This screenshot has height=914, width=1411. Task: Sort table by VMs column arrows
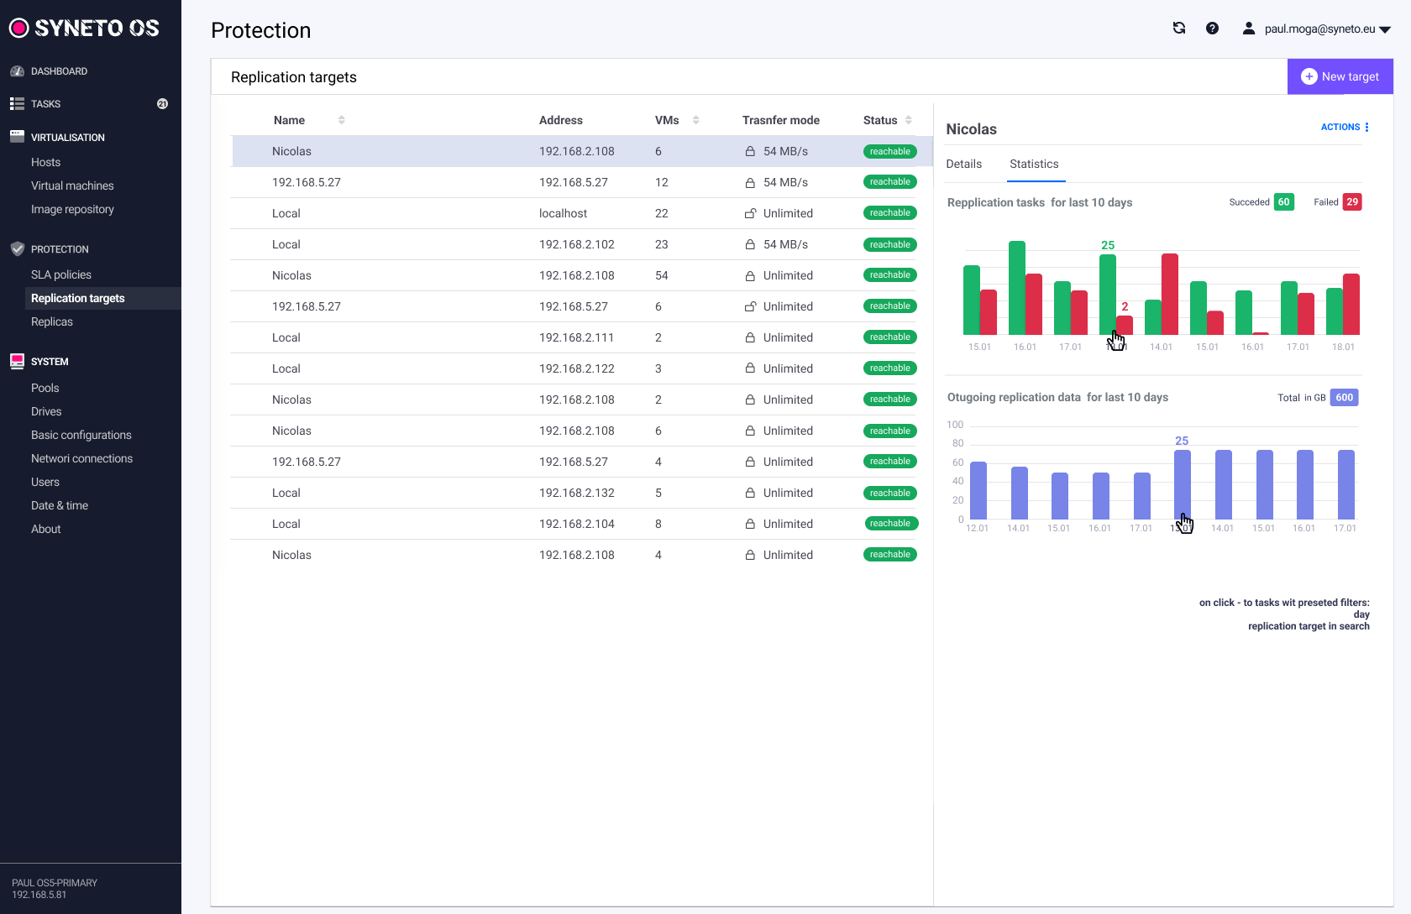pos(695,120)
